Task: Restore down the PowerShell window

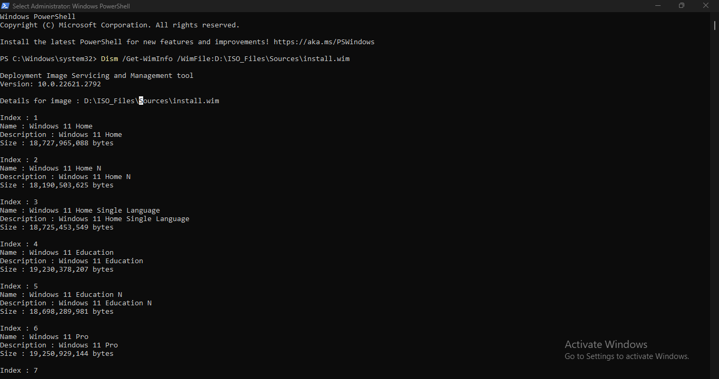Action: 682,6
